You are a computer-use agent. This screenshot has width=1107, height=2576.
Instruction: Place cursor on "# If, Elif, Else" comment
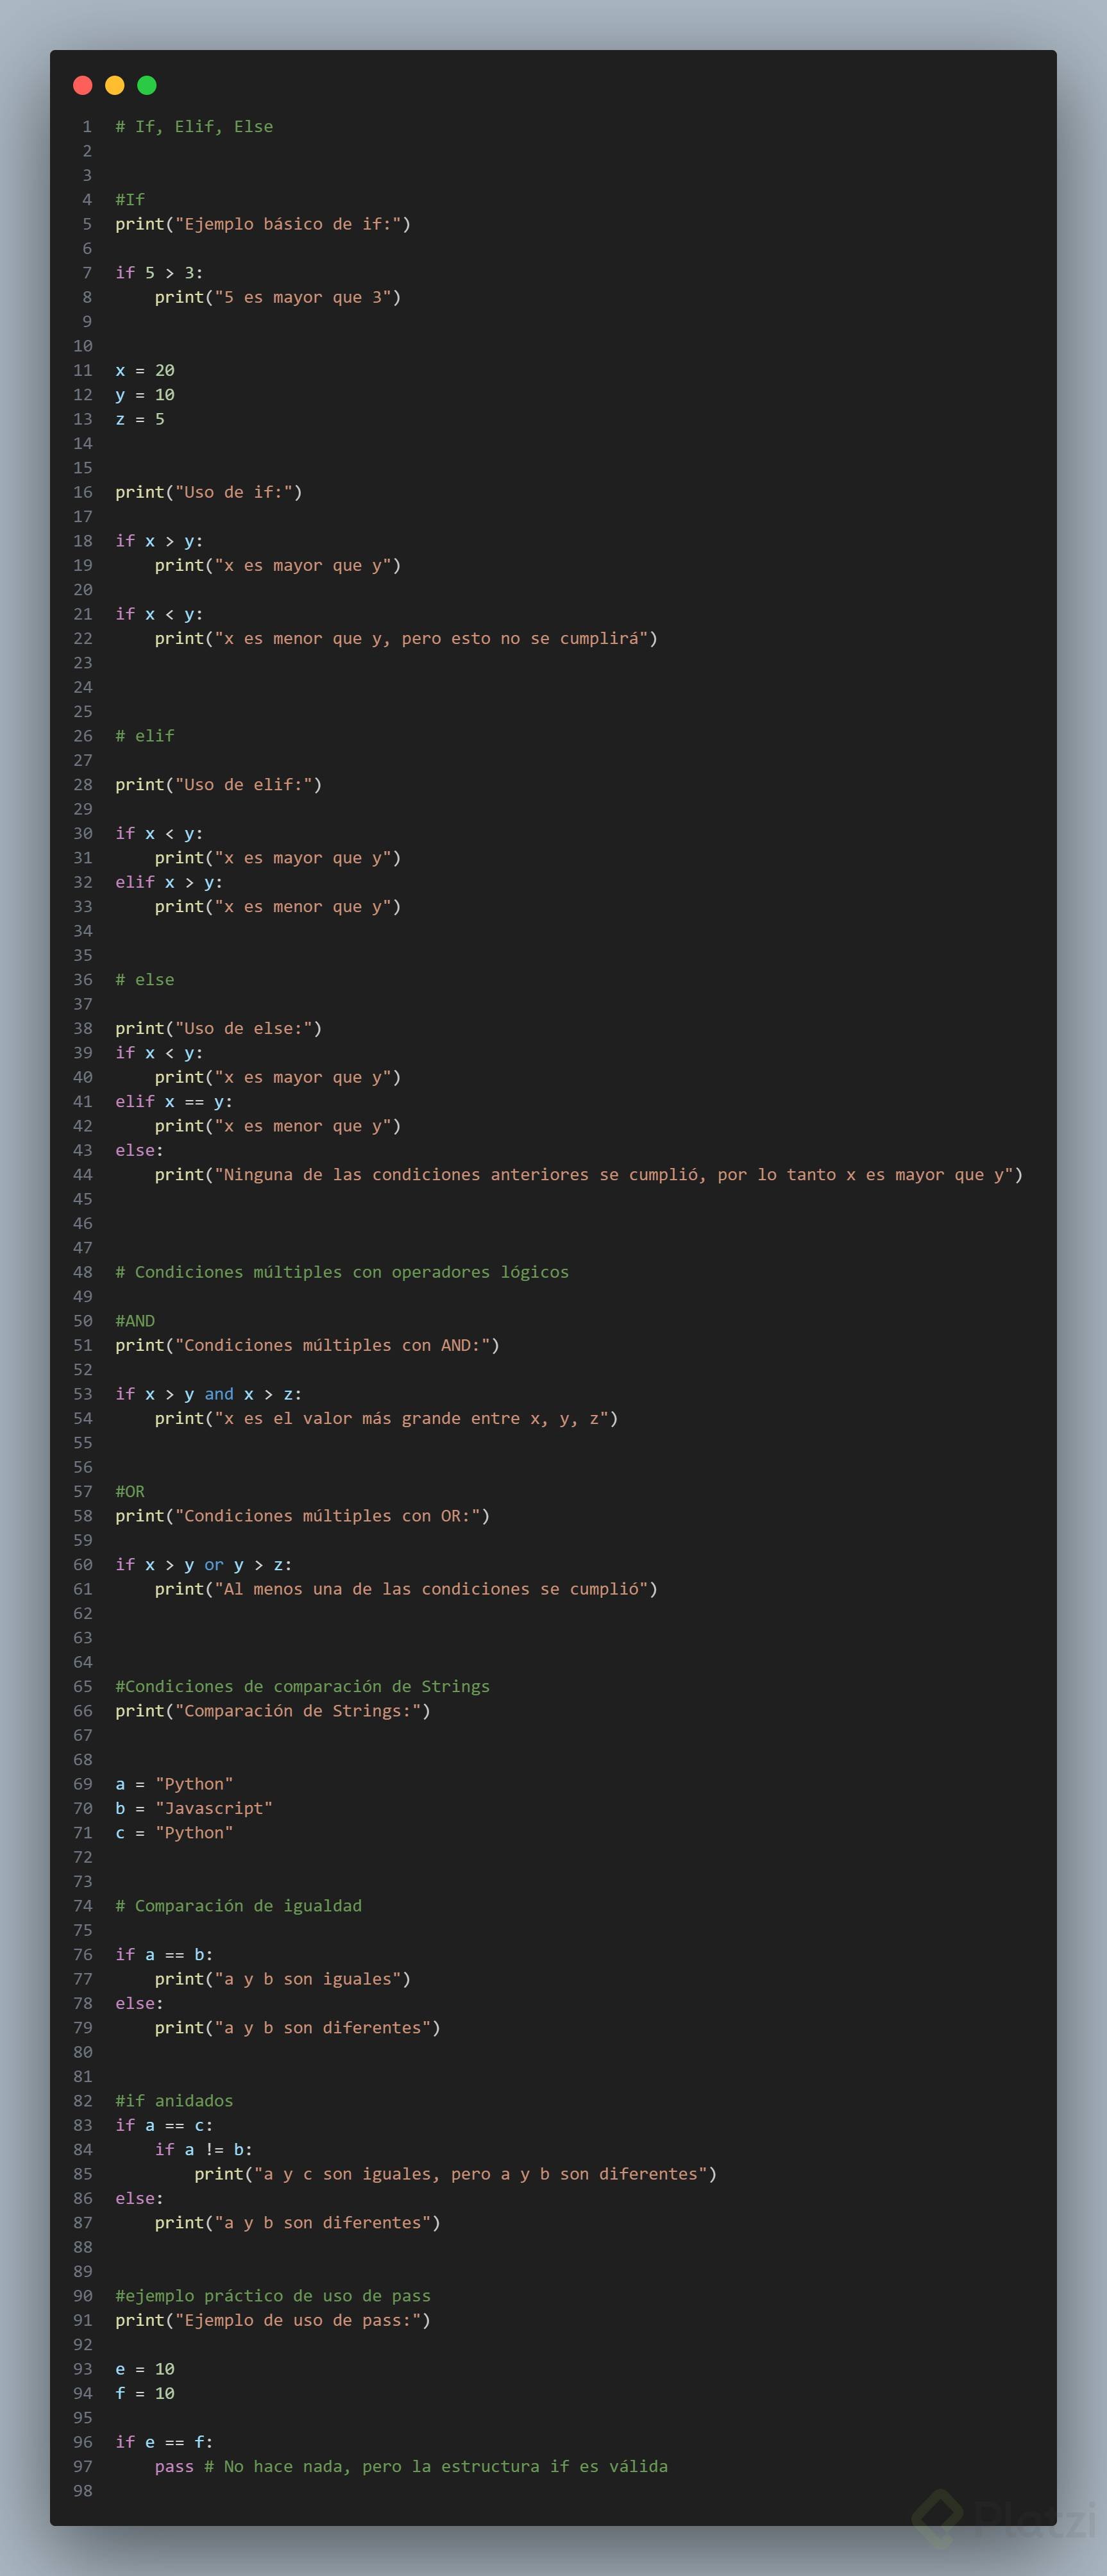(x=194, y=127)
